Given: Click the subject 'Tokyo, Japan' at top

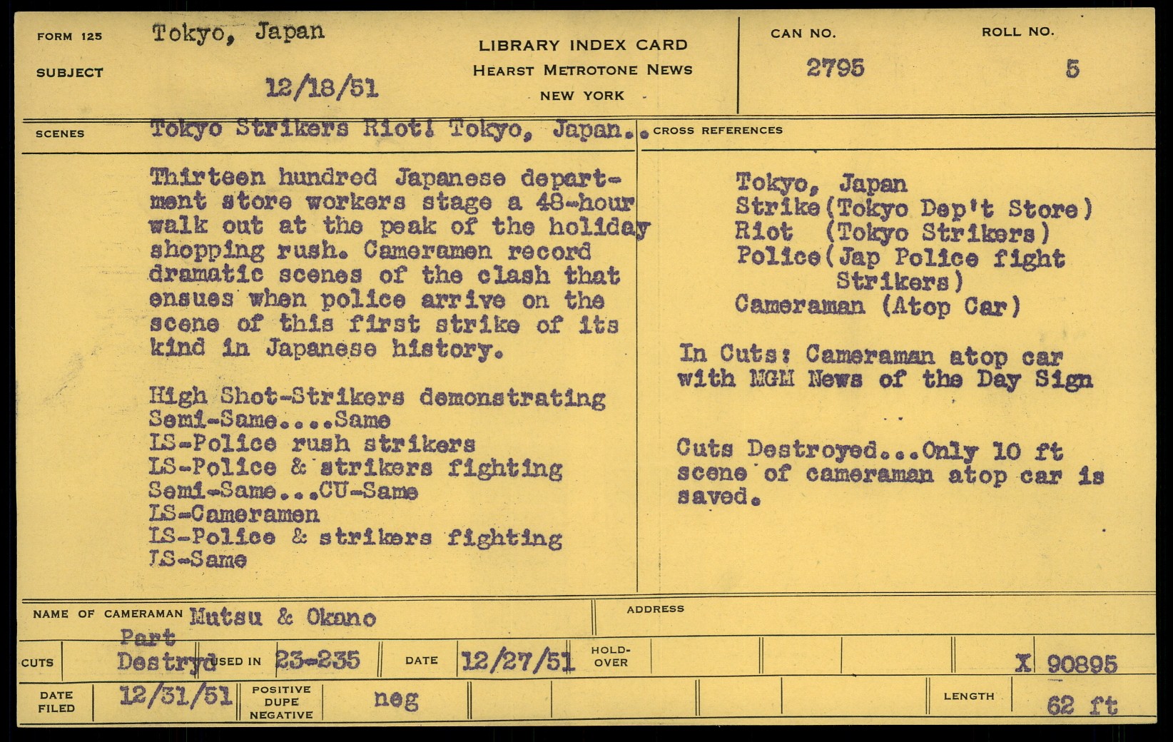Looking at the screenshot, I should click(238, 33).
